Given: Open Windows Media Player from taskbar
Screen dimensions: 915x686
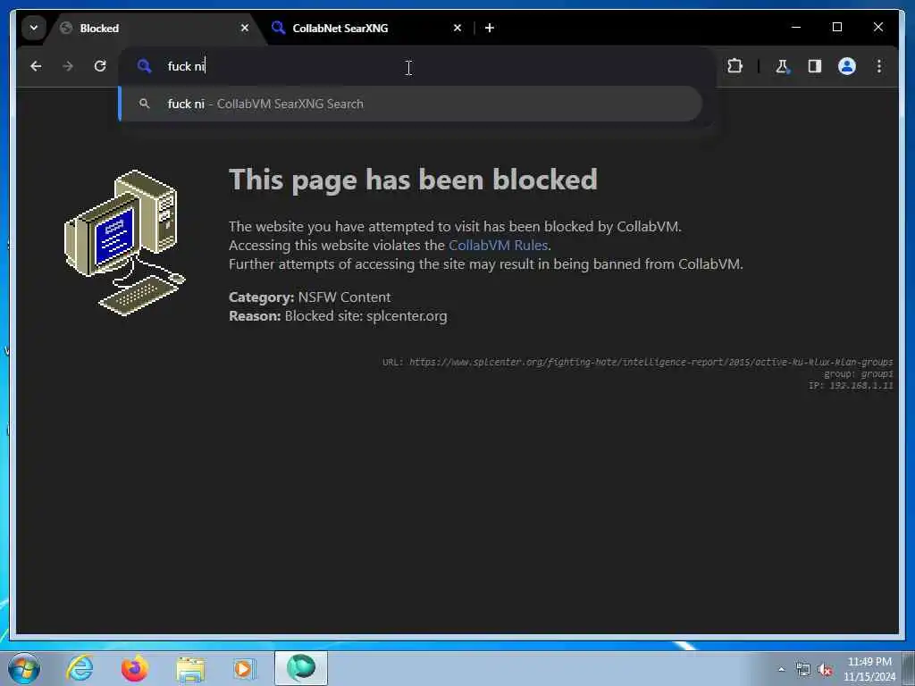Looking at the screenshot, I should tap(244, 668).
